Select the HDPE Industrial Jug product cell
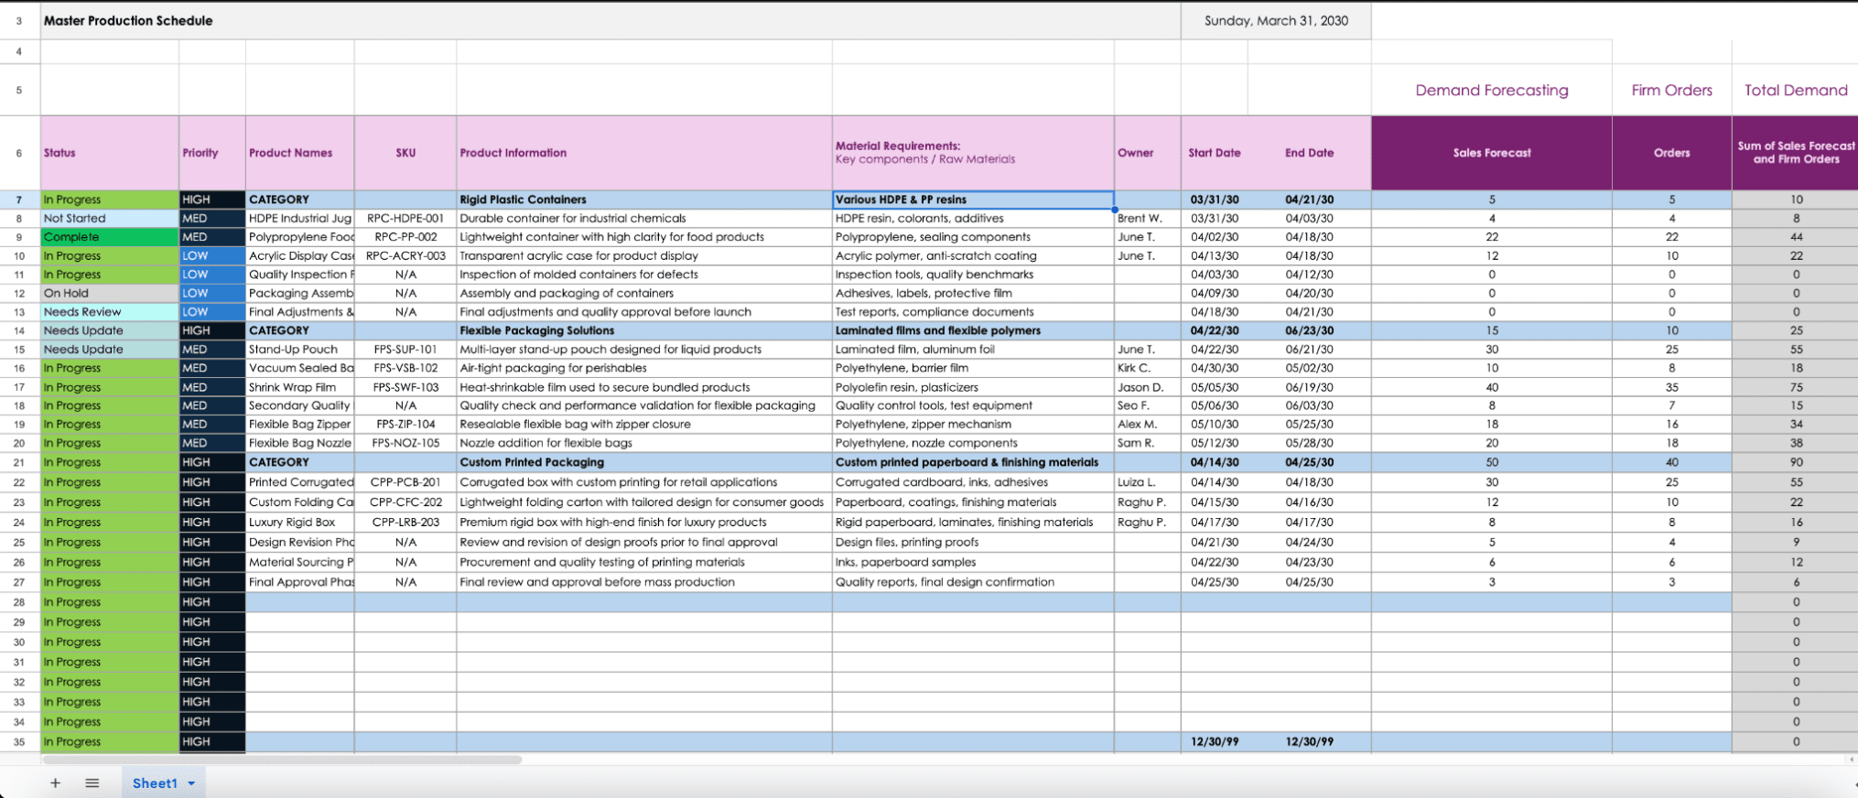The width and height of the screenshot is (1858, 798). click(300, 219)
